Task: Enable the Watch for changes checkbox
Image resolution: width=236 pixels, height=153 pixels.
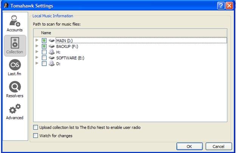Action: [36, 135]
